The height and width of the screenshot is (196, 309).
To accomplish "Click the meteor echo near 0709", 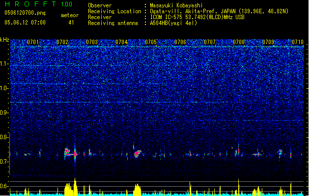I will (x=280, y=152).
